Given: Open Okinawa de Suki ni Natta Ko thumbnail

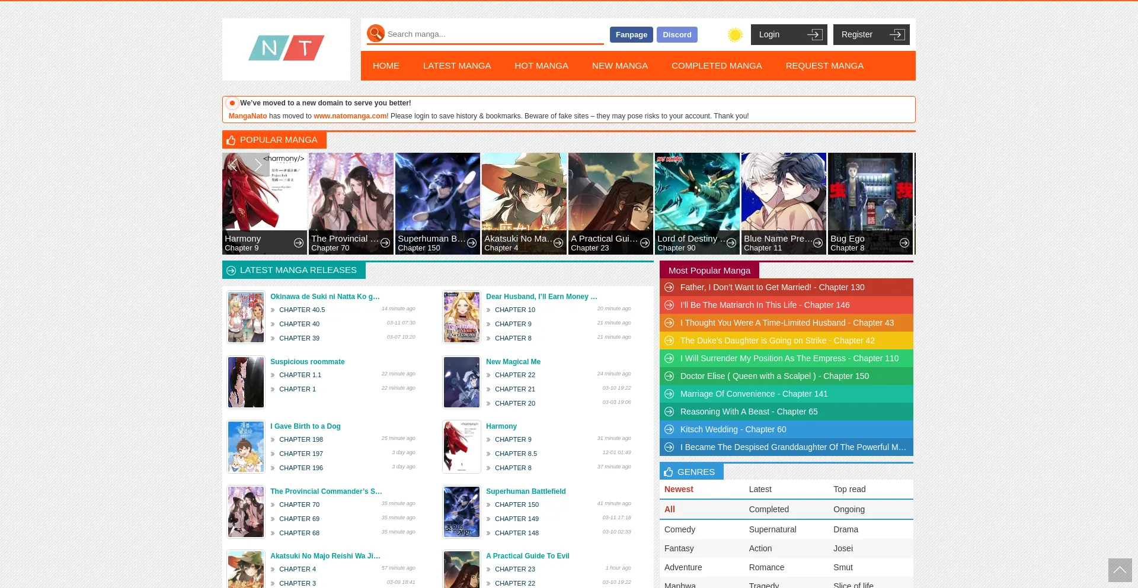Looking at the screenshot, I should pyautogui.click(x=246, y=317).
